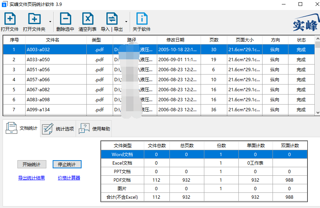Maximize the application window
Screen dimensions: 320x208
(300, 4)
